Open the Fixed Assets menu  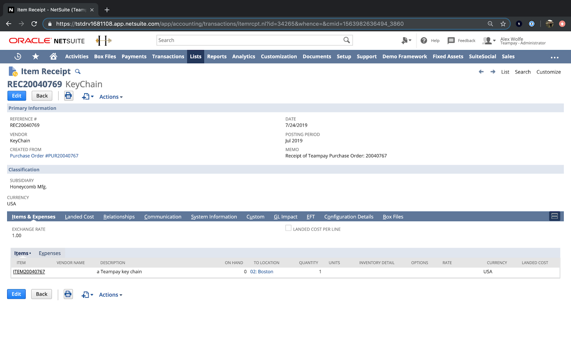[x=448, y=56]
